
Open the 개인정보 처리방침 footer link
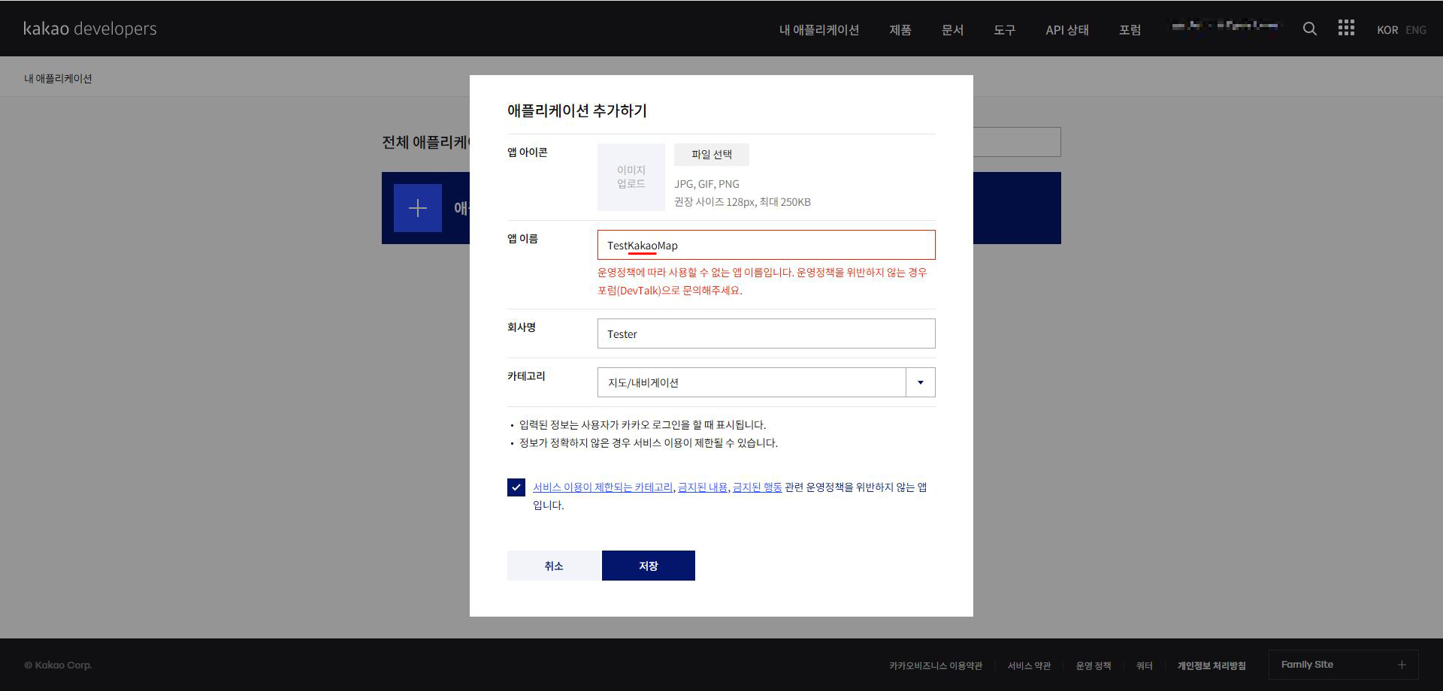[1212, 665]
